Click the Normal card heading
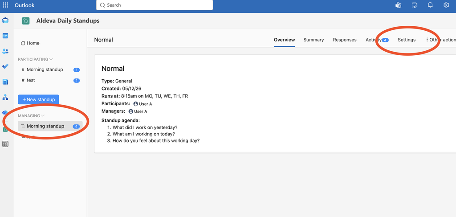This screenshot has height=217, width=456. (113, 69)
